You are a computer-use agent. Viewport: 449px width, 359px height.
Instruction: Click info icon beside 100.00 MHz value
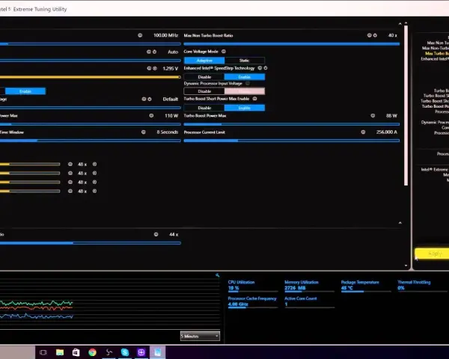pyautogui.click(x=140, y=35)
